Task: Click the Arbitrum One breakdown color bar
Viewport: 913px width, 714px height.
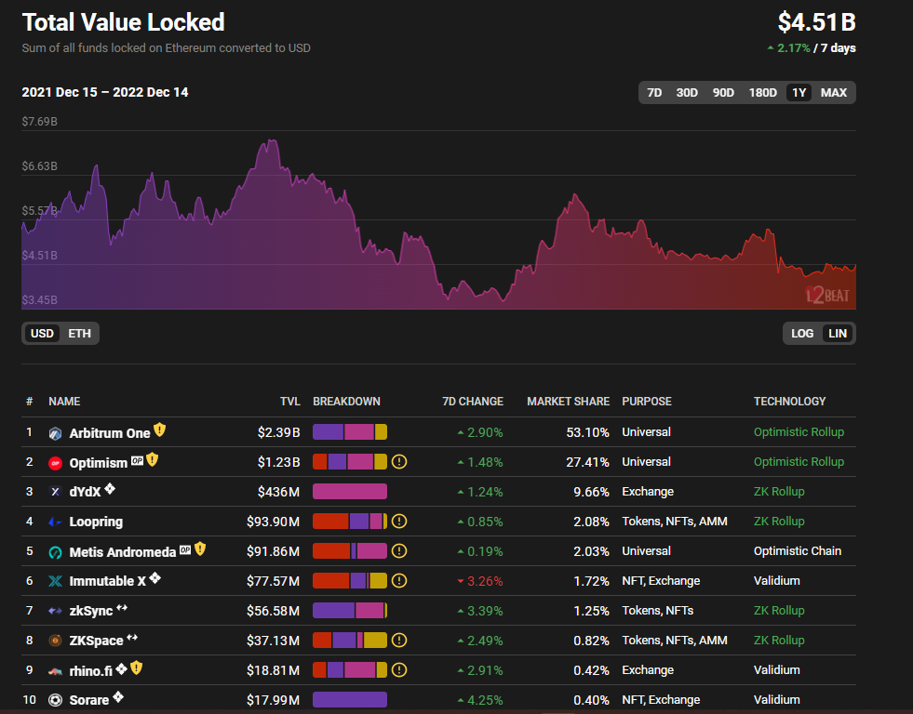Action: click(x=350, y=432)
